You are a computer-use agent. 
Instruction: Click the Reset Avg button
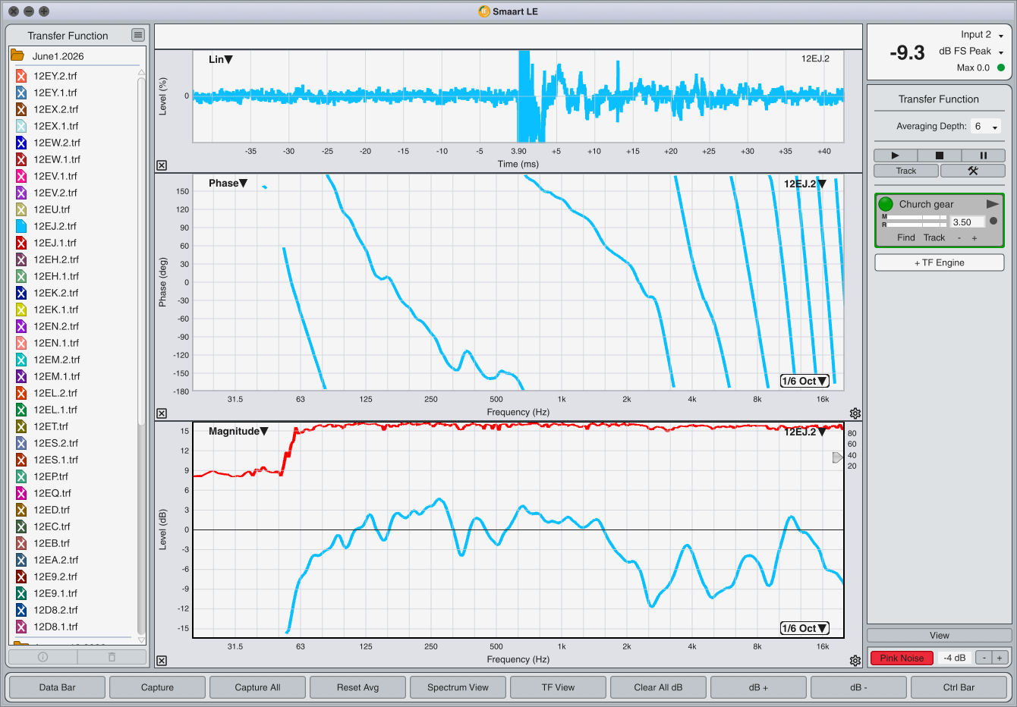(357, 687)
